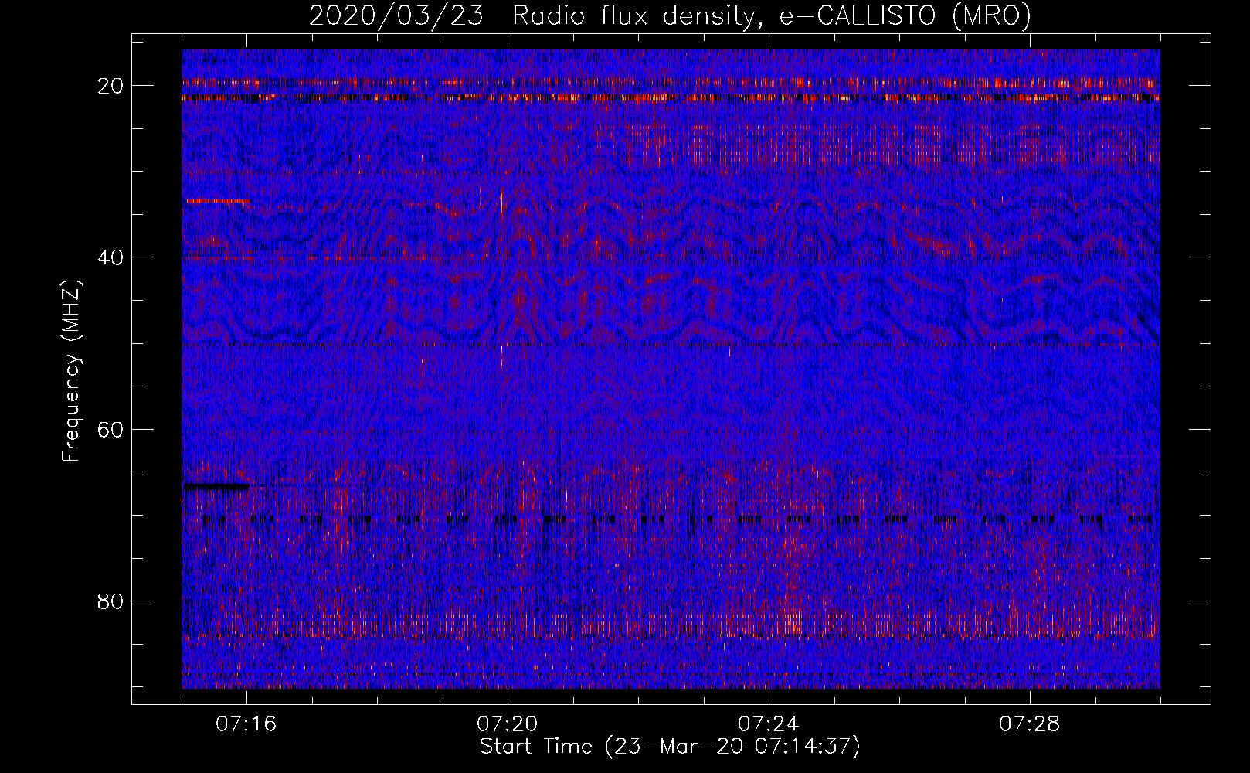Click the plot title 'Radio flux density, e-CALLISTO (MRO)'
Image resolution: width=1250 pixels, height=773 pixels.
(772, 15)
